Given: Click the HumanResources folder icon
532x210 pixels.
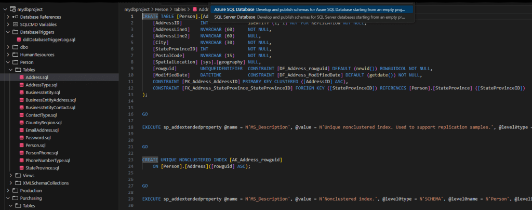Looking at the screenshot, I should point(15,55).
